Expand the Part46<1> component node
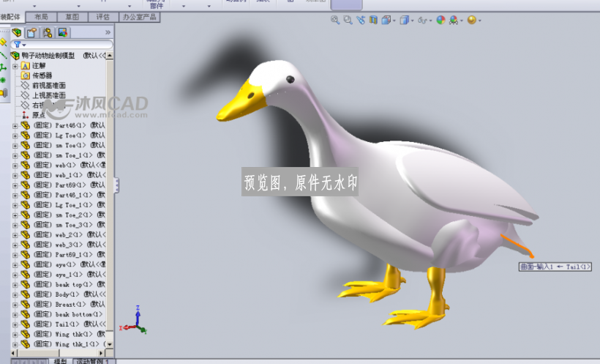The width and height of the screenshot is (600, 364). (15, 126)
